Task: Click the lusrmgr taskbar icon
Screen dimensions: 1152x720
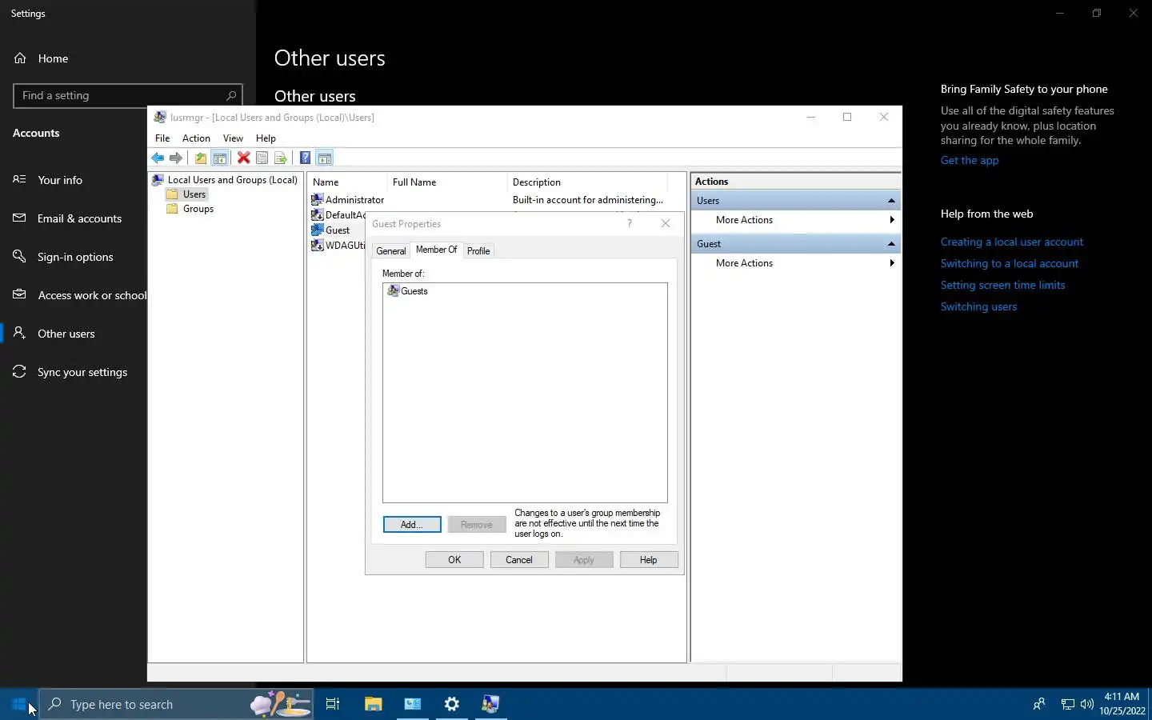Action: [490, 704]
